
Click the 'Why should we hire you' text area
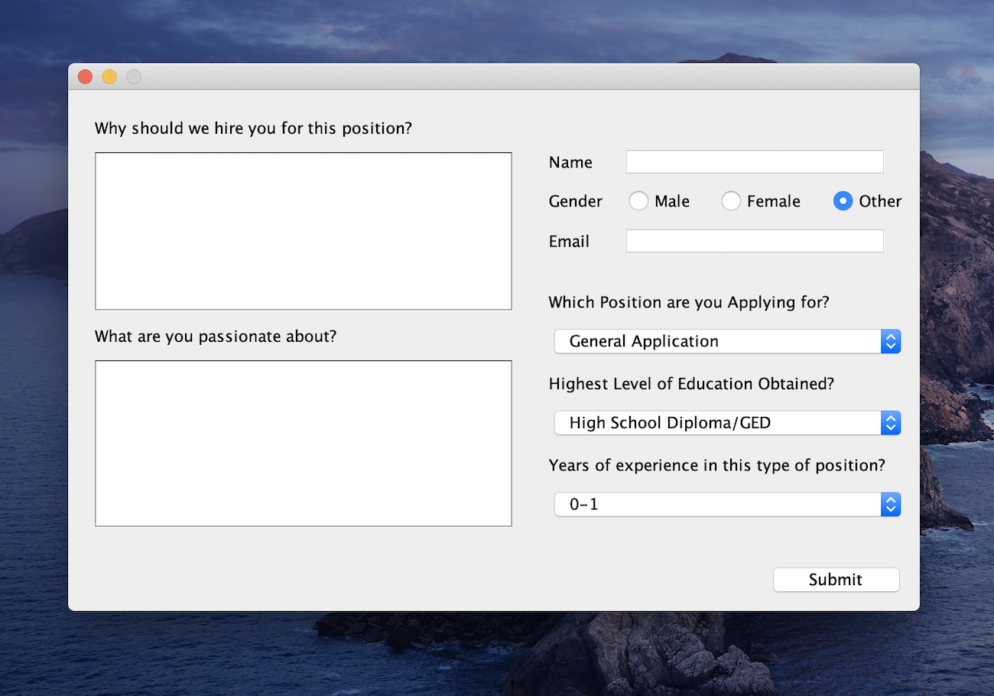point(303,231)
